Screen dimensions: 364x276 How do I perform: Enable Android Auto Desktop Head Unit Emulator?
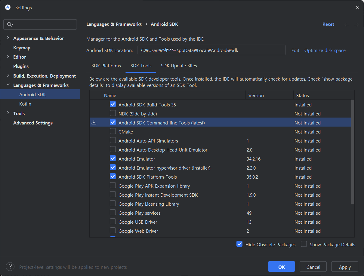point(113,149)
